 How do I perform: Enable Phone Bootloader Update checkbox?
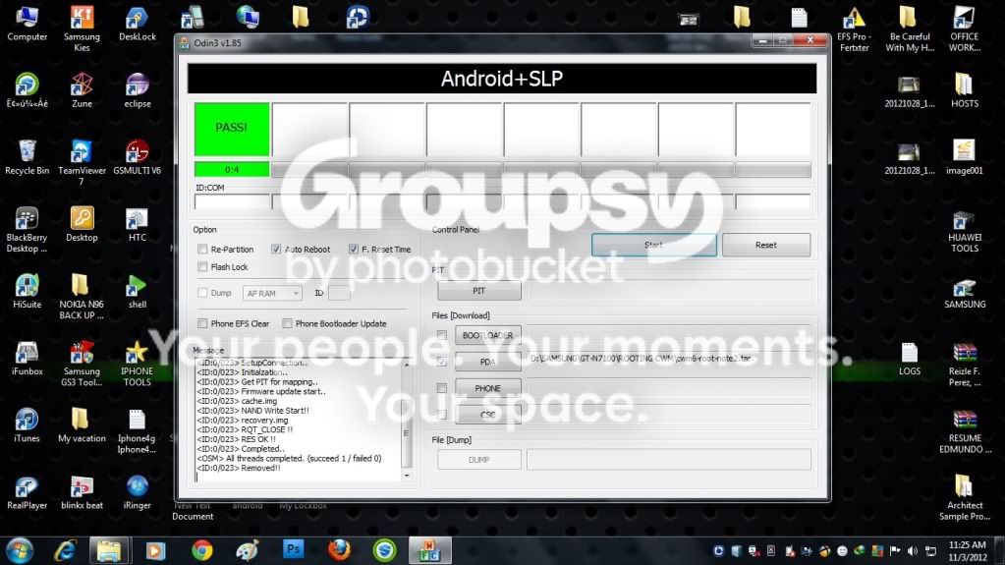tap(287, 323)
